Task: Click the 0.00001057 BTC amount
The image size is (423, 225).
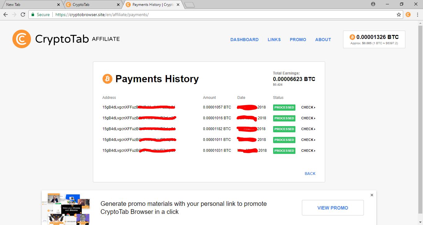Action: click(217, 108)
